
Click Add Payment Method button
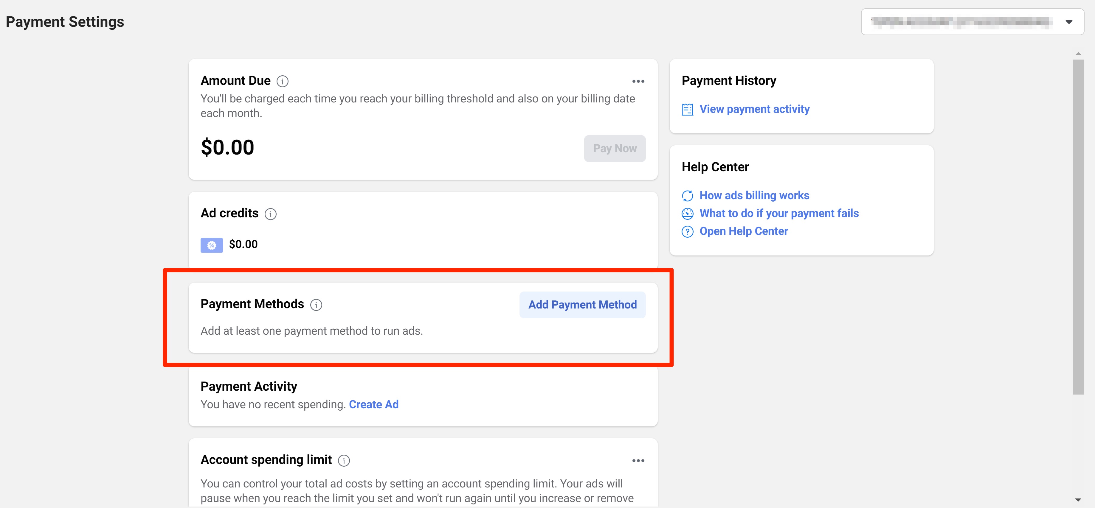click(582, 305)
